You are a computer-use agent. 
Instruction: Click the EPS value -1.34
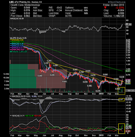tap(59, 10)
